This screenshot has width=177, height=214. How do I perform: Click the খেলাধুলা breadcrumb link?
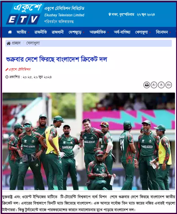coord(33,43)
